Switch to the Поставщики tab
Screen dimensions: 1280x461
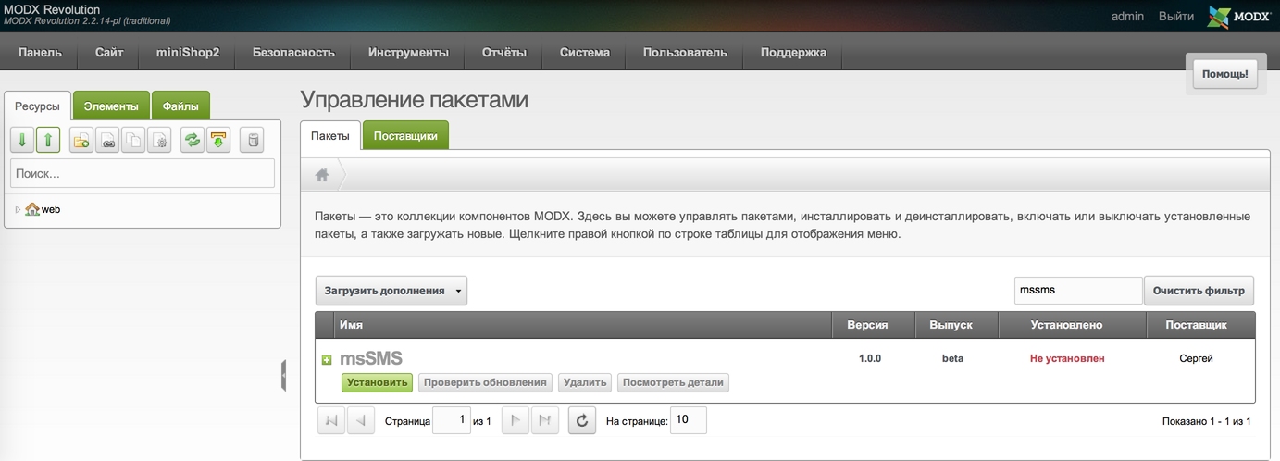[405, 136]
